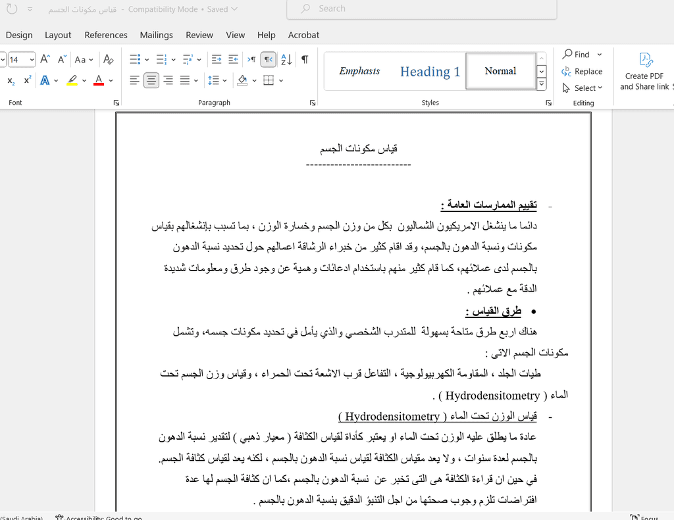The width and height of the screenshot is (674, 520).
Task: Switch to the Mailings tab
Action: (156, 36)
